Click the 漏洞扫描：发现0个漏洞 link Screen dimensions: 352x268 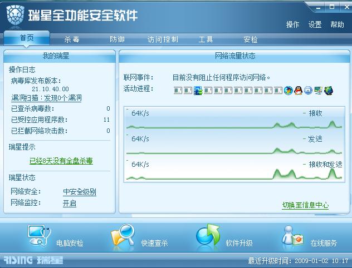[x=46, y=98]
